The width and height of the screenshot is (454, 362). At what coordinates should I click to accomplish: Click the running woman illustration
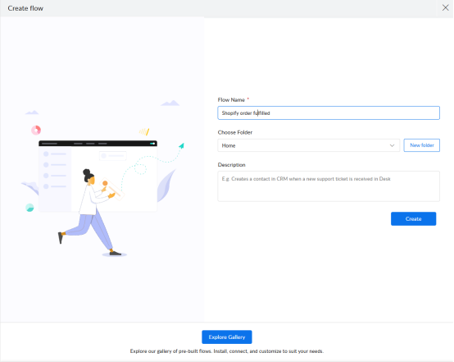click(x=91, y=212)
